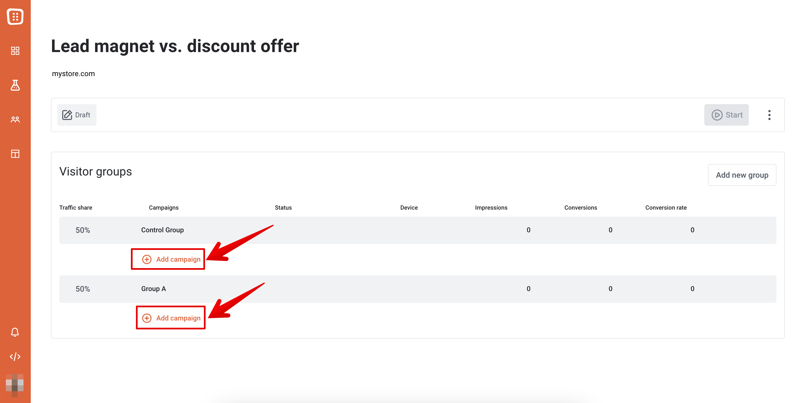Click Add new group button
This screenshot has height=403, width=805.
742,175
